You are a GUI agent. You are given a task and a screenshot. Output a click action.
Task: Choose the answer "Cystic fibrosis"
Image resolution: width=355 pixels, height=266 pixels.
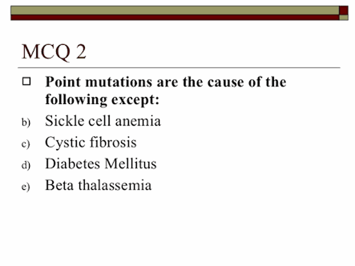tap(91, 142)
